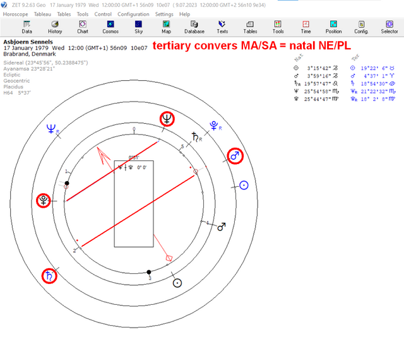Open the Help menu
This screenshot has height=344, width=404.
pyautogui.click(x=184, y=14)
